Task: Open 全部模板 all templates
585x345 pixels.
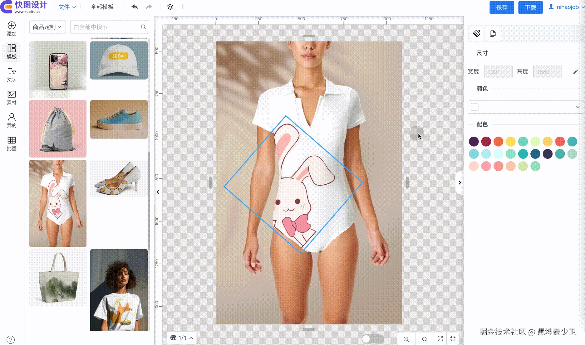Action: coord(102,7)
